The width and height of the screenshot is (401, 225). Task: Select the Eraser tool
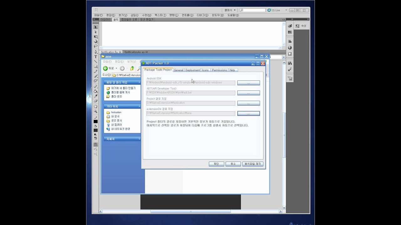[x=96, y=101]
